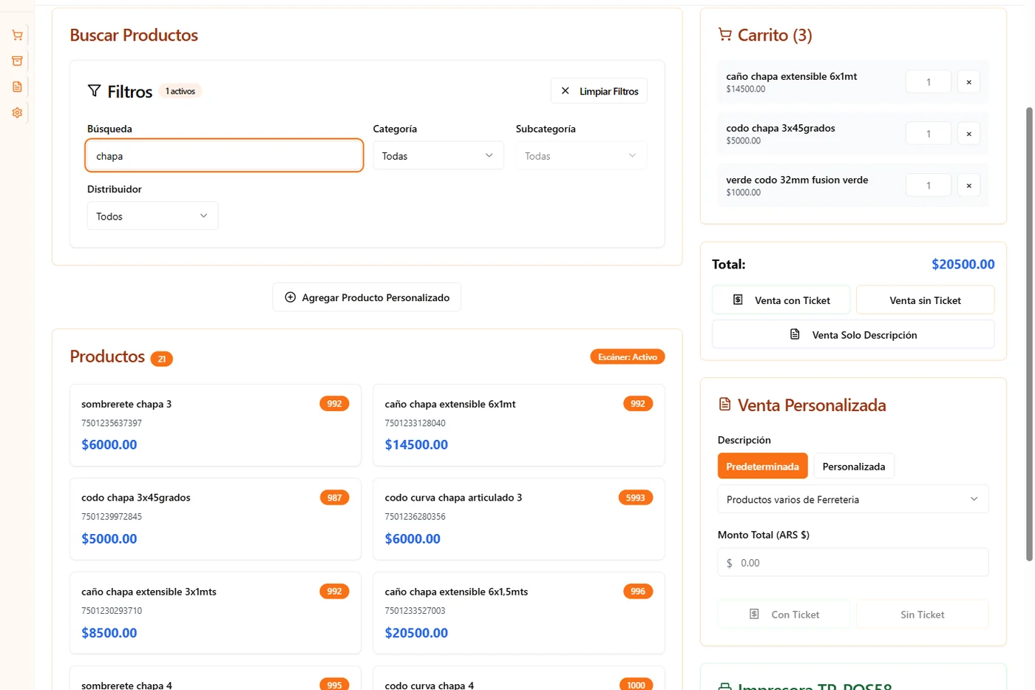Click the Con Ticket button

pyautogui.click(x=784, y=614)
